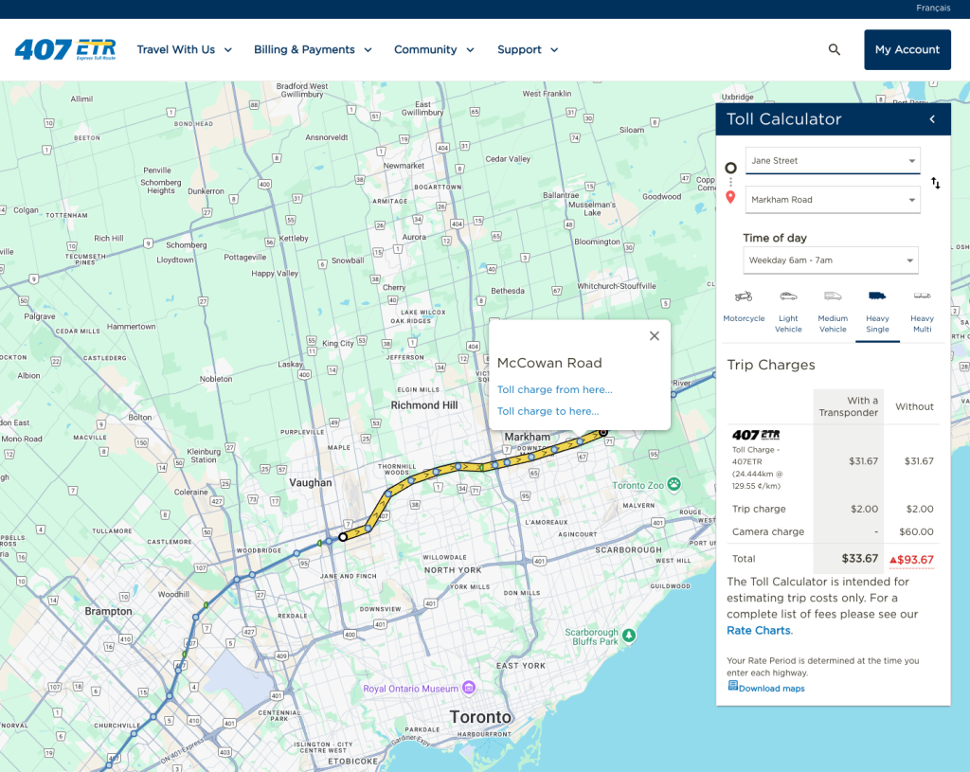
Task: Click the Trip Charges heading
Action: (x=771, y=365)
